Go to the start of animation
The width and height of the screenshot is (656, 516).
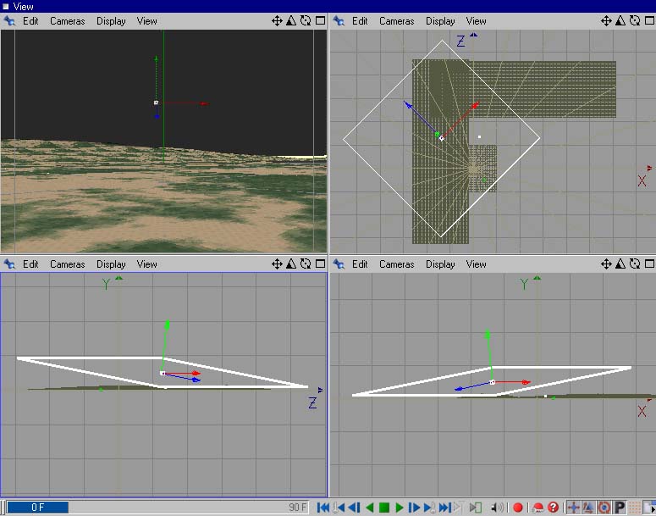323,508
